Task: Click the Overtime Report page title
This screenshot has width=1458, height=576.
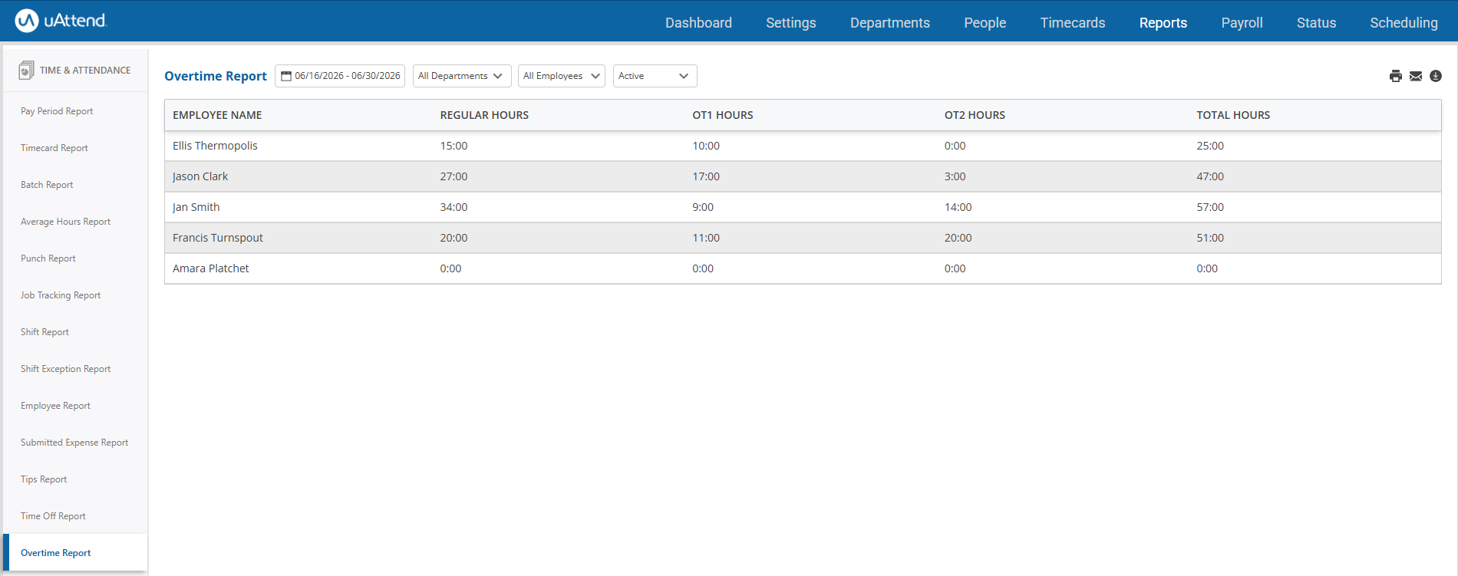Action: [216, 76]
